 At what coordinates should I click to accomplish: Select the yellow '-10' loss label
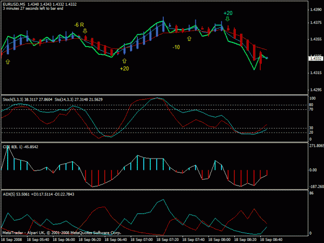click(176, 47)
